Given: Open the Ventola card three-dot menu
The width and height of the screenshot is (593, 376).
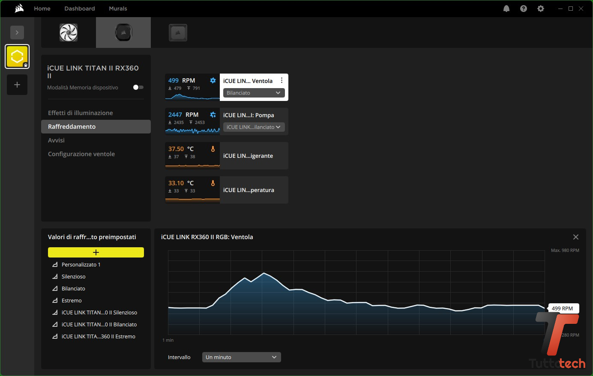Looking at the screenshot, I should [282, 80].
